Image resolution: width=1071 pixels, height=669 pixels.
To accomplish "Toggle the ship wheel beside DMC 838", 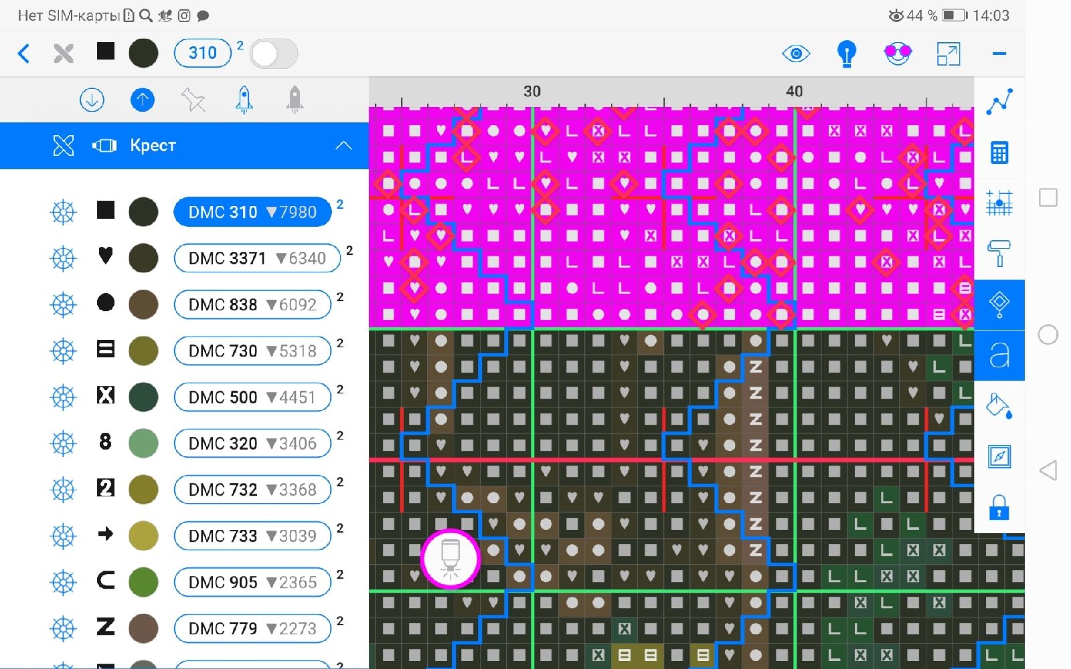I will (64, 305).
